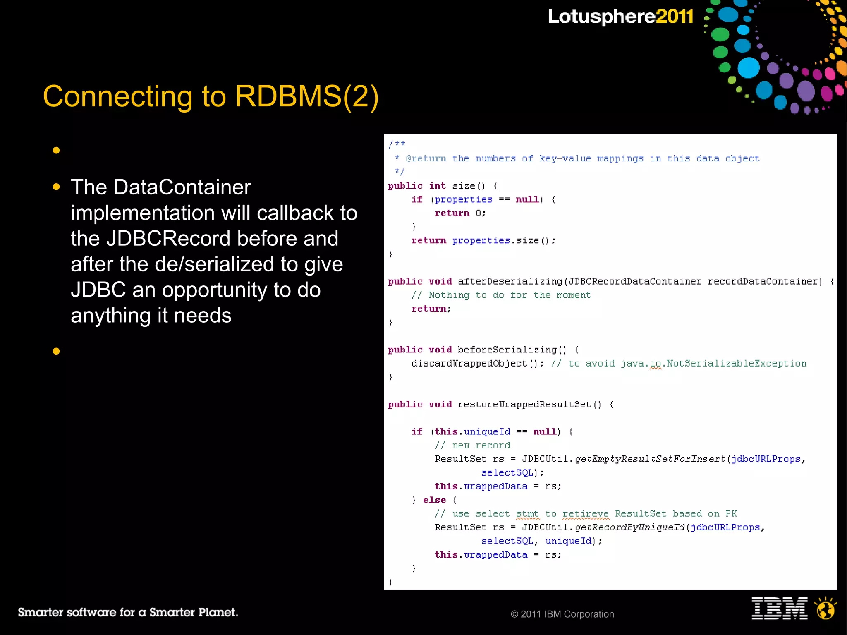The width and height of the screenshot is (847, 635).
Task: Click the text "implementation will callback to"
Action: 214,213
